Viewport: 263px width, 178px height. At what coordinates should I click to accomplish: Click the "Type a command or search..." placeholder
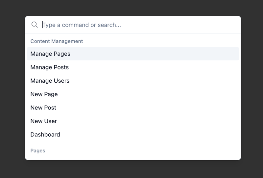point(82,25)
